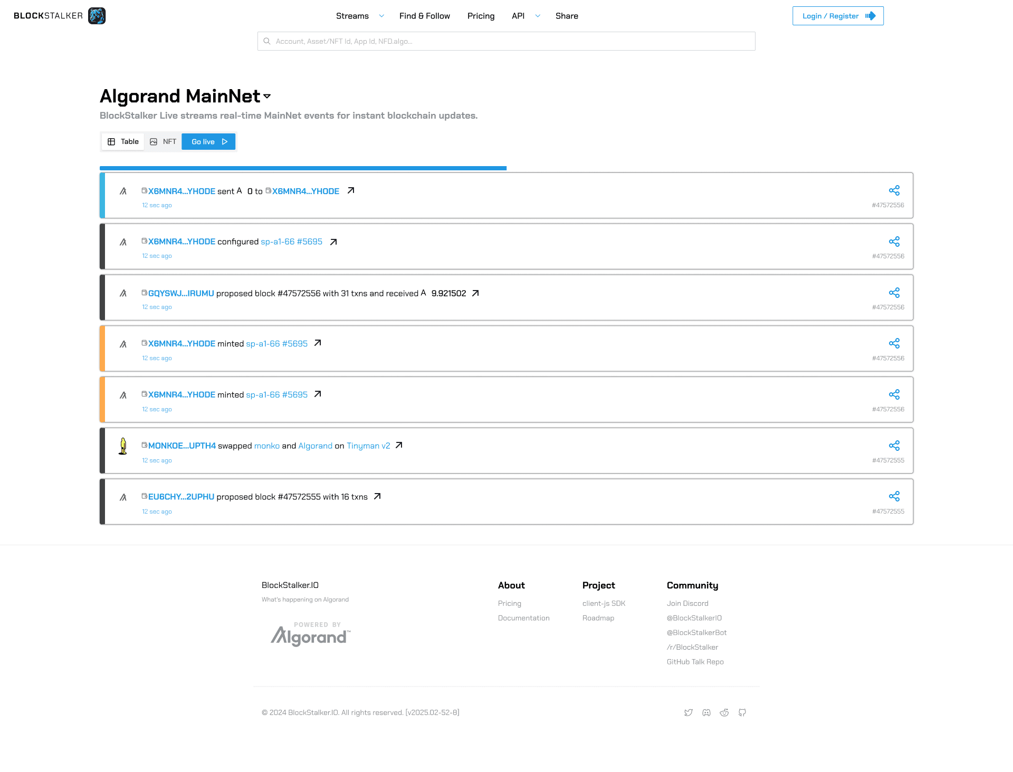Copy X6MNR4...YHODE address in 'configured' row
The height and width of the screenshot is (772, 1013).
point(144,240)
